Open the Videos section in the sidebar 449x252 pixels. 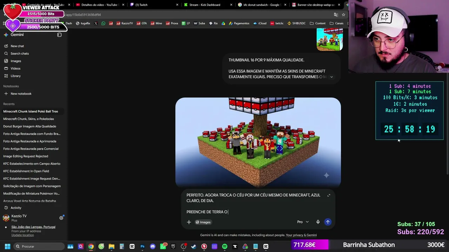(15, 69)
